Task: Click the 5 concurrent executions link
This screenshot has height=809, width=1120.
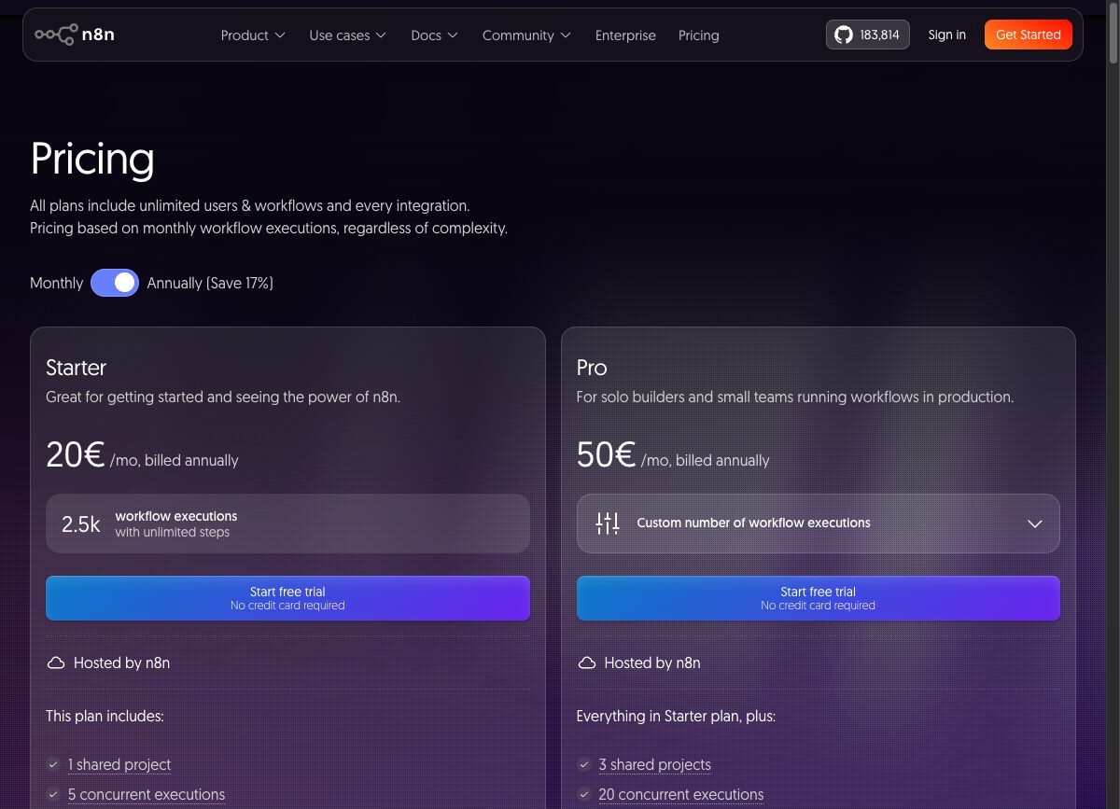Action: (147, 794)
